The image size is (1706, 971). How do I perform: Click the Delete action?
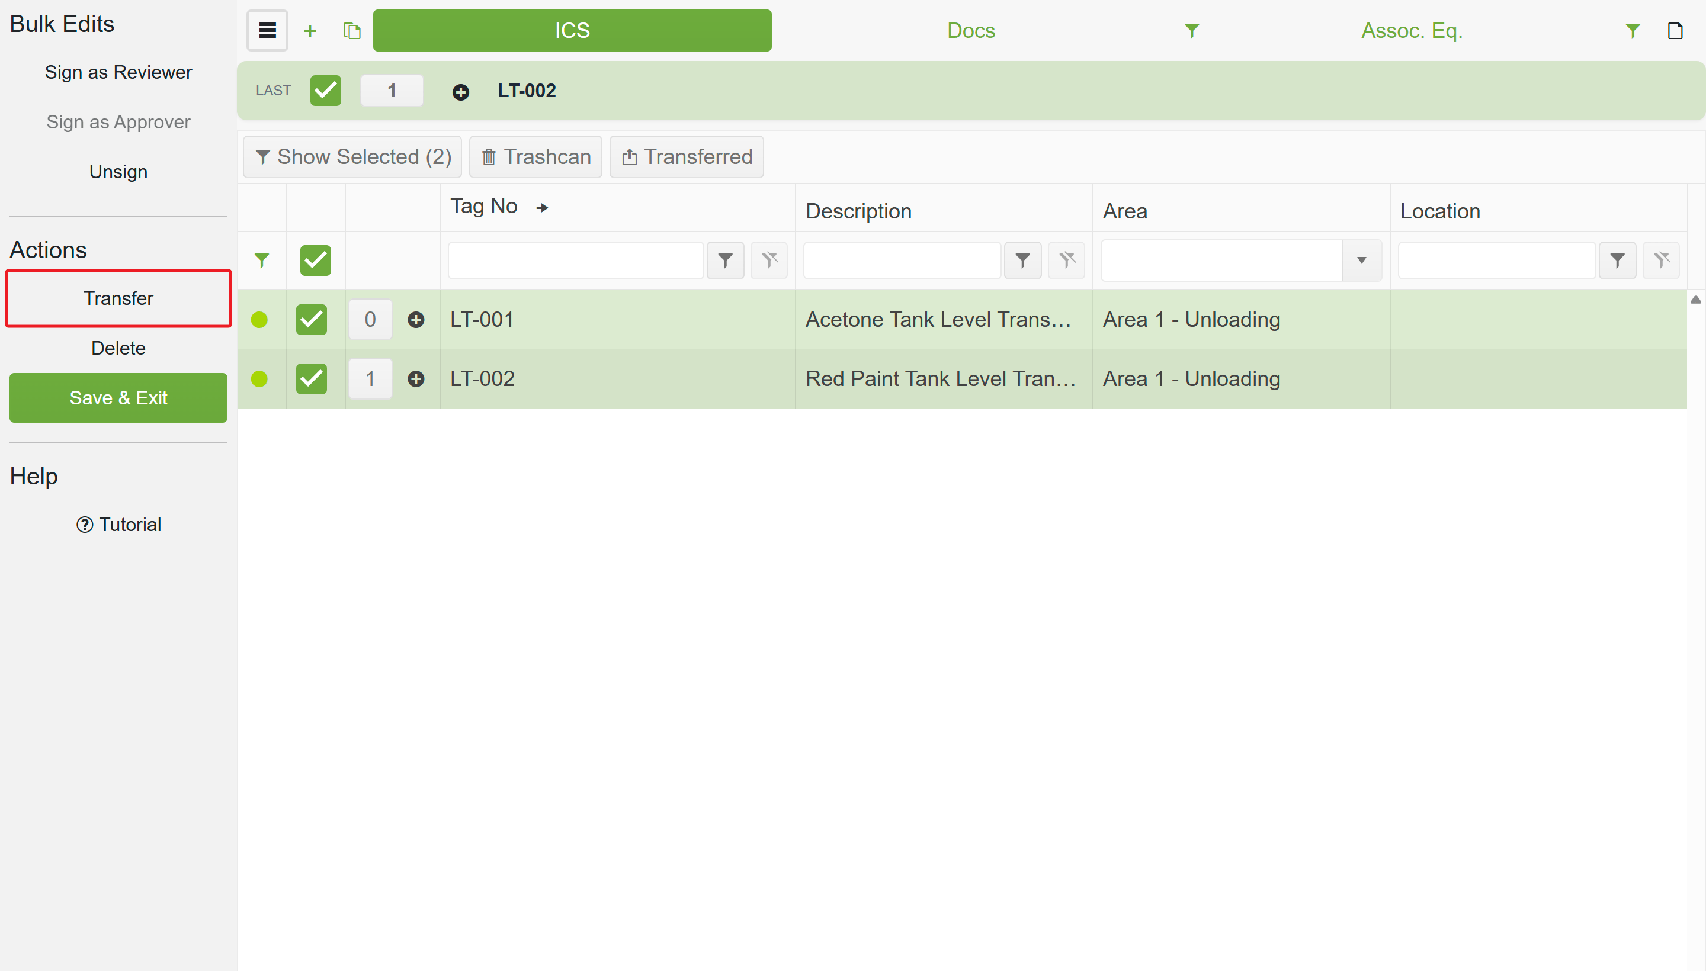118,349
